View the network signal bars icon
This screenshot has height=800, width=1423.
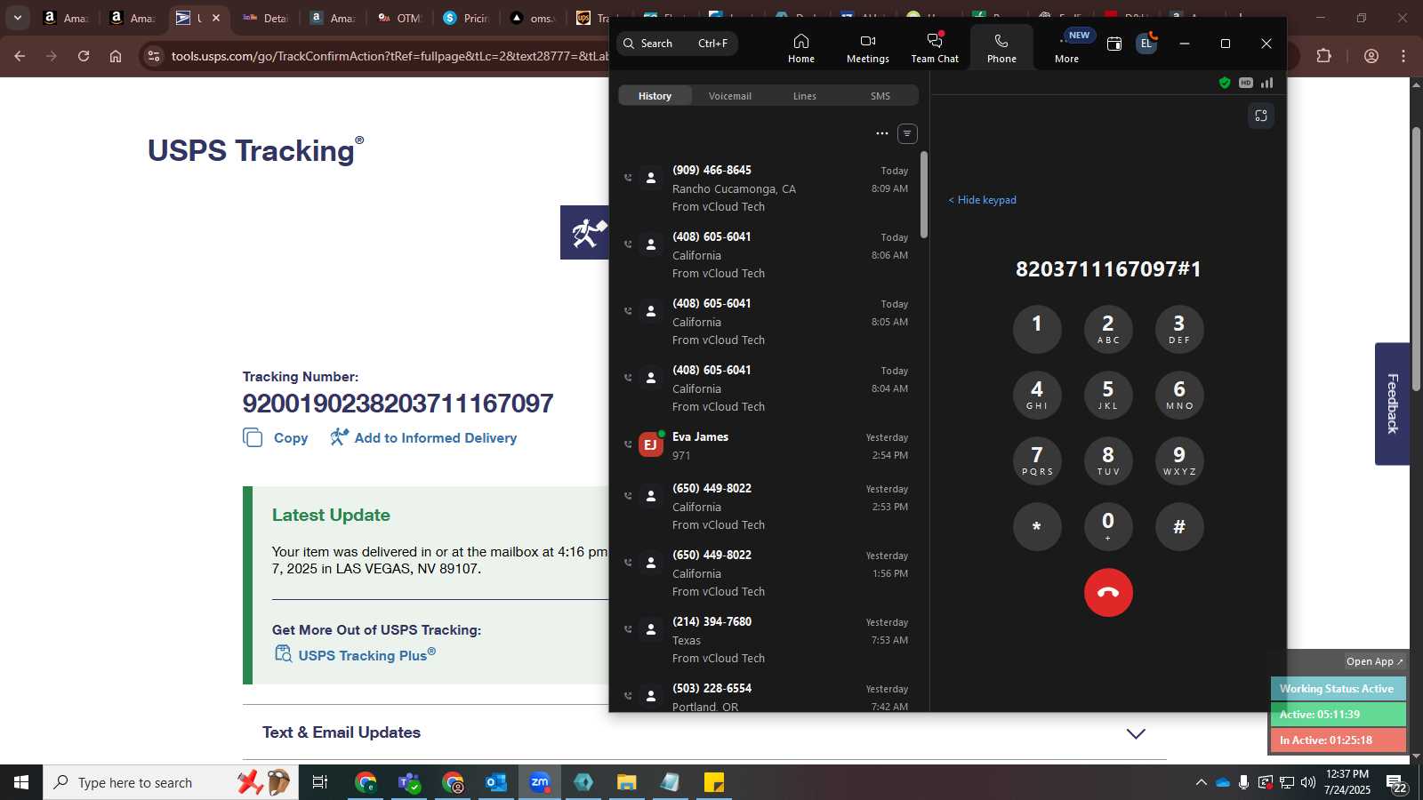coord(1266,83)
